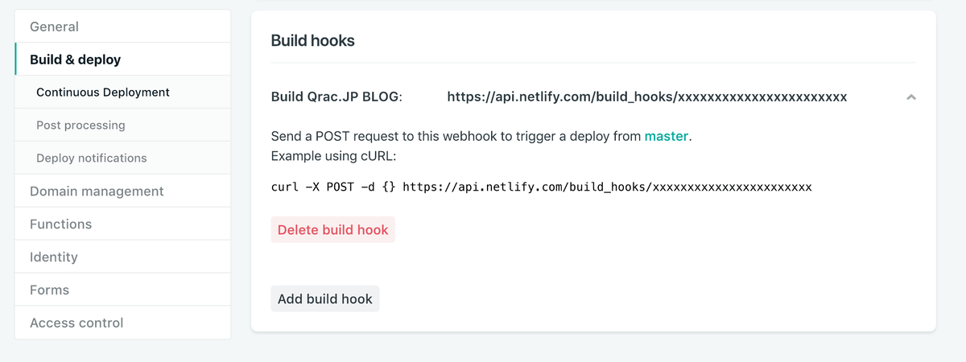Click the build hook webhook URL
Screen dimensions: 966x362
pos(646,97)
